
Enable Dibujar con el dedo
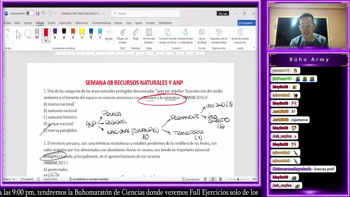point(122,36)
